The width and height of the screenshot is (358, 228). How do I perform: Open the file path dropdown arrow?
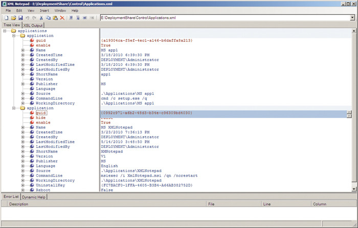pos(352,18)
